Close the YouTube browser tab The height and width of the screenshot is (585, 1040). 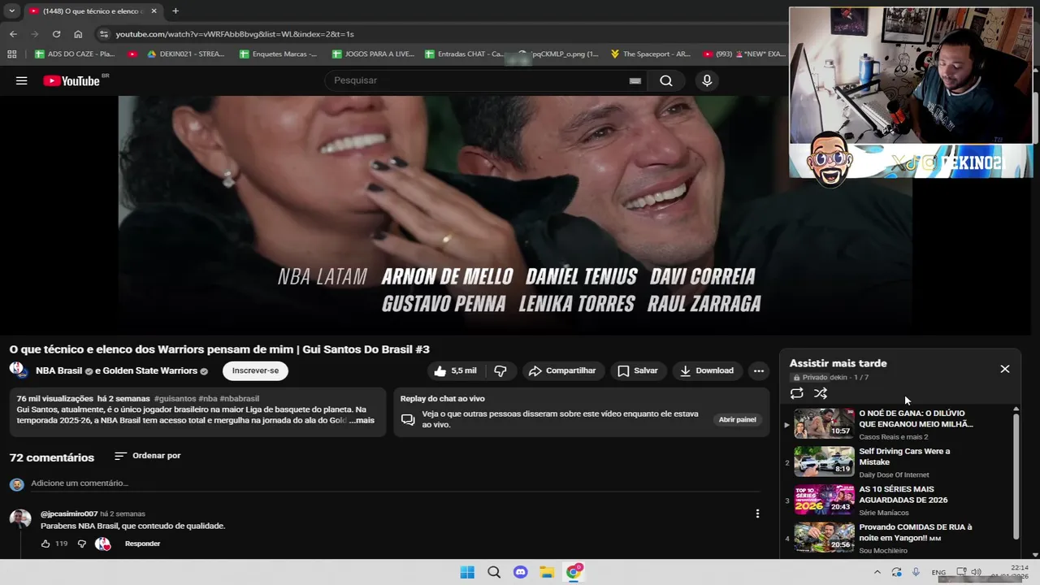[154, 11]
